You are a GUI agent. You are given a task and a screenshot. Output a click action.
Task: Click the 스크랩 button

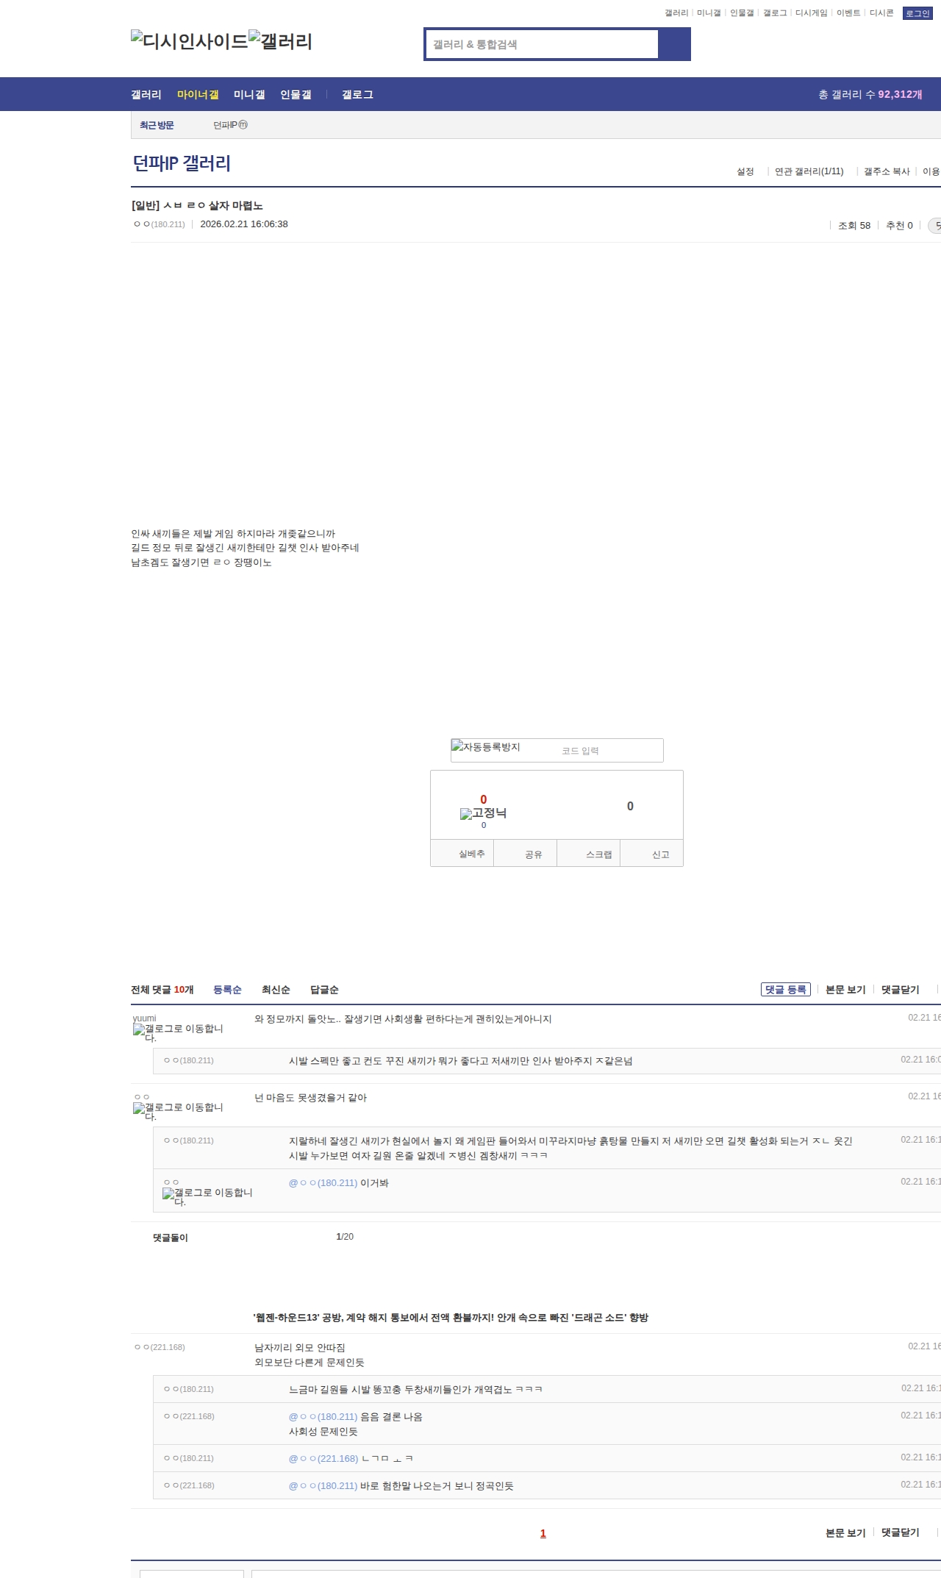(589, 853)
